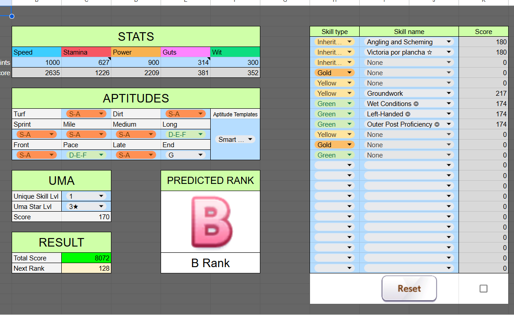The height and width of the screenshot is (315, 514).
Task: Click the Uma Score value 170
Action: click(86, 217)
